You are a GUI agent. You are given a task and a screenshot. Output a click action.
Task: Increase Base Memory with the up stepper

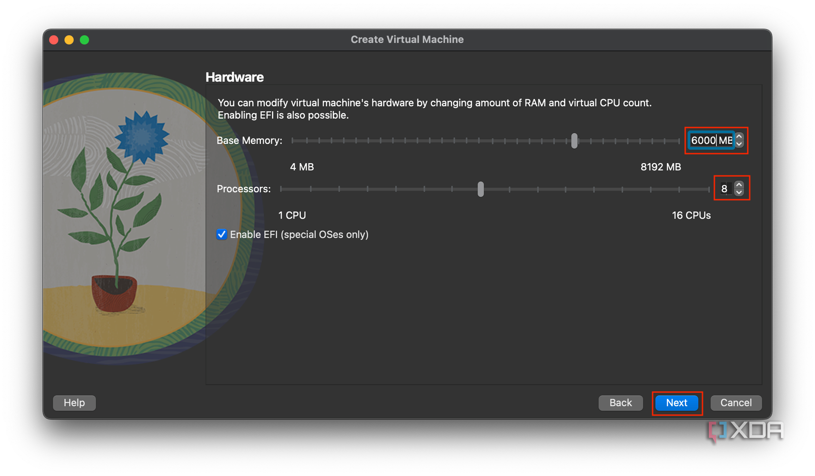[739, 137]
